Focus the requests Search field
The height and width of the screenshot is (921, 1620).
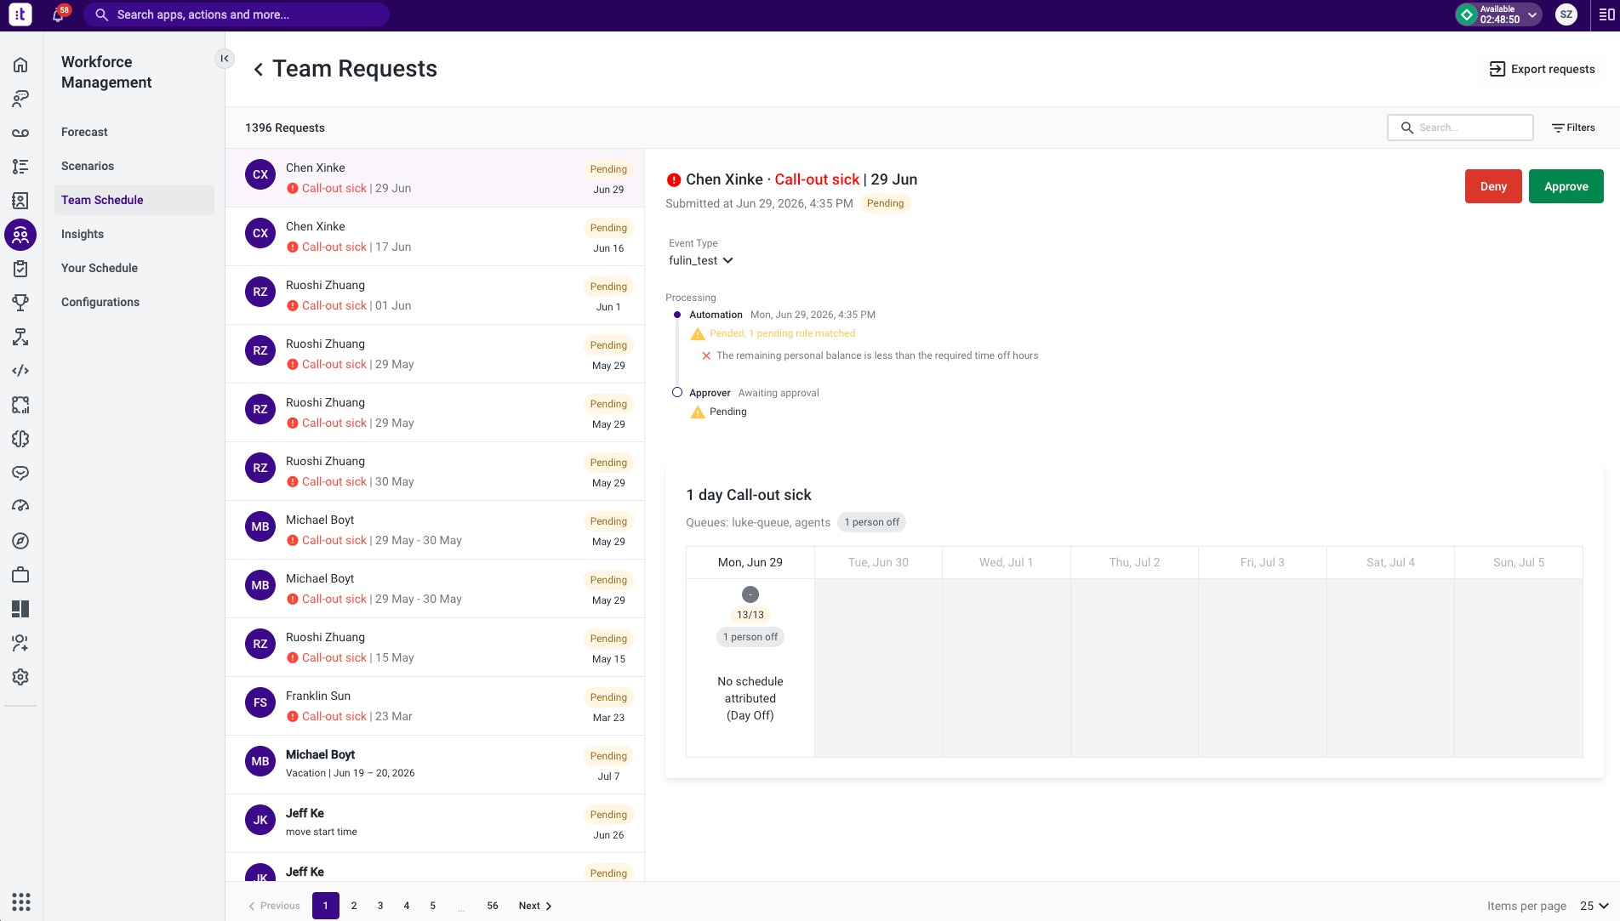[x=1460, y=128]
